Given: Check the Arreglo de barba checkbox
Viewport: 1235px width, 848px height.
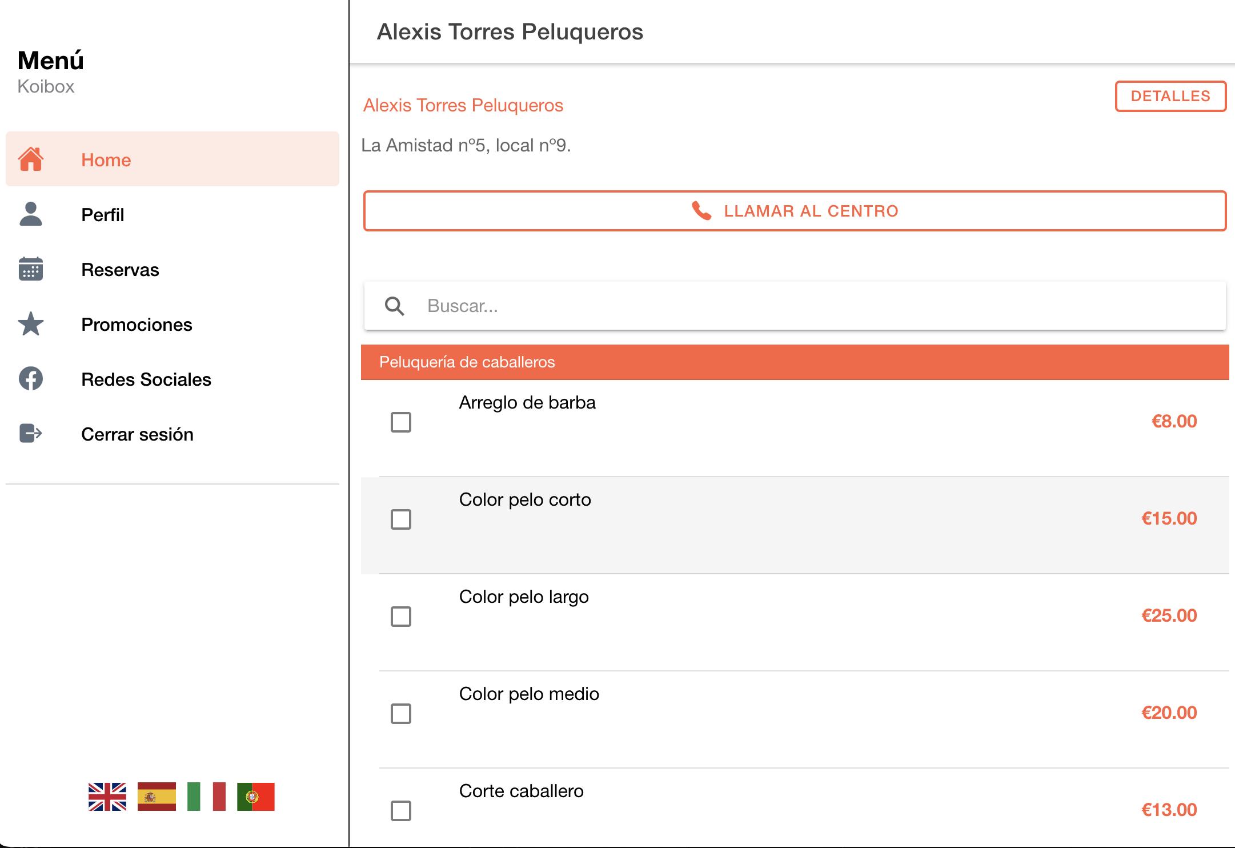Looking at the screenshot, I should coord(401,422).
